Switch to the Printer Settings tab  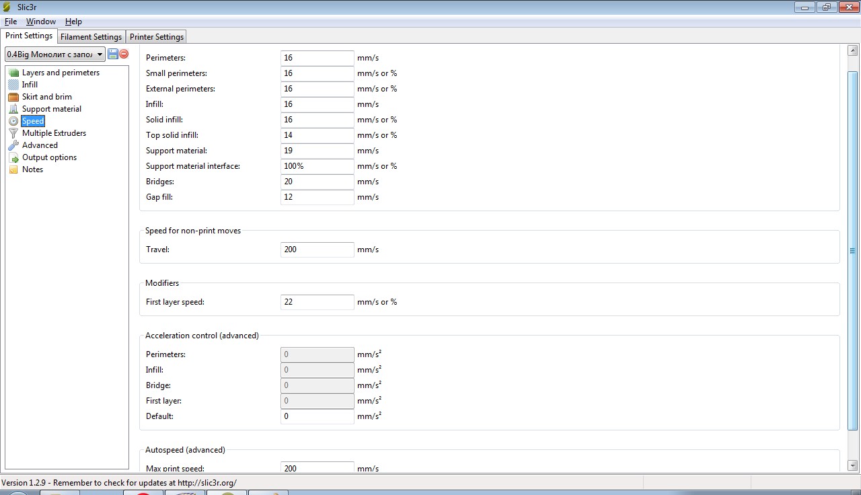[156, 37]
